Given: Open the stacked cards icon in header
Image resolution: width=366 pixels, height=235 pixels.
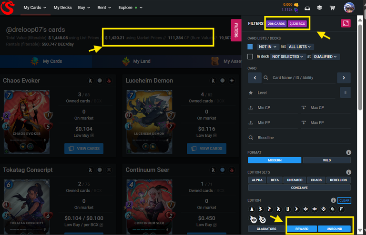Looking at the screenshot, I should point(320,8).
